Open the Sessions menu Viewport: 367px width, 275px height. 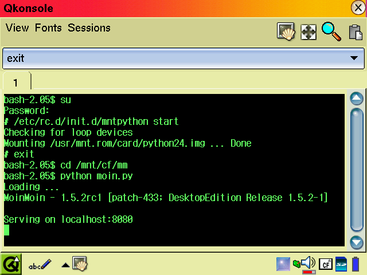(89, 28)
